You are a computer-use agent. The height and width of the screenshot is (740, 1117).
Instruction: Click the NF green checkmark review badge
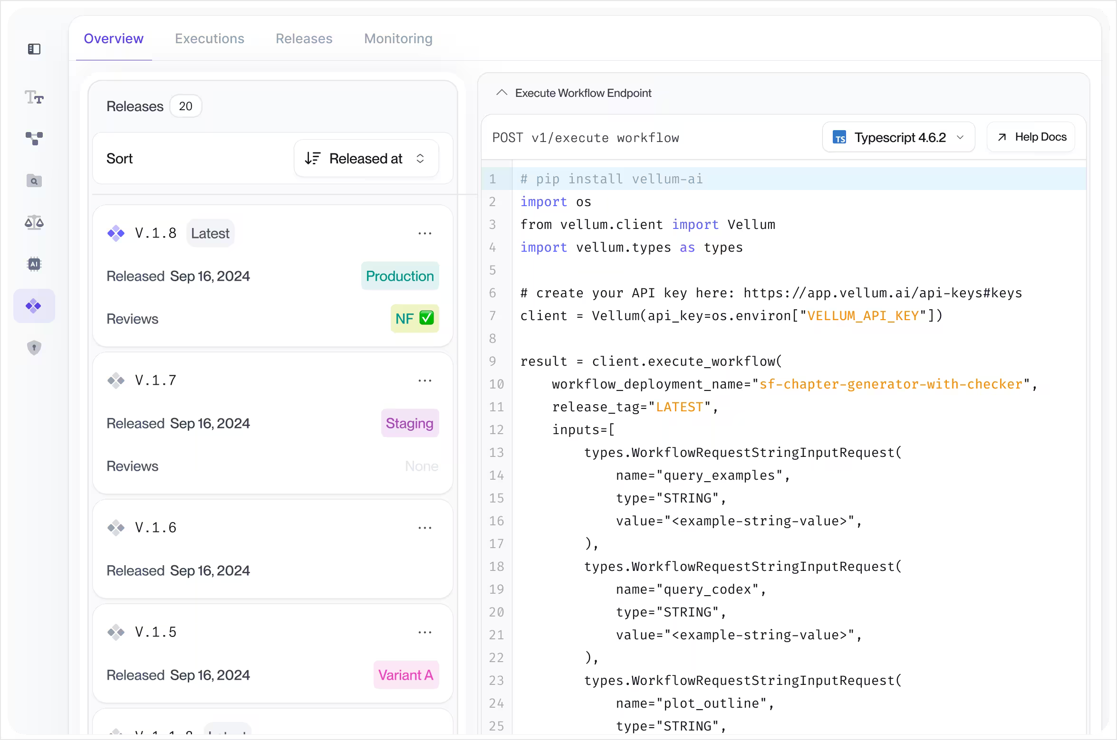click(414, 318)
